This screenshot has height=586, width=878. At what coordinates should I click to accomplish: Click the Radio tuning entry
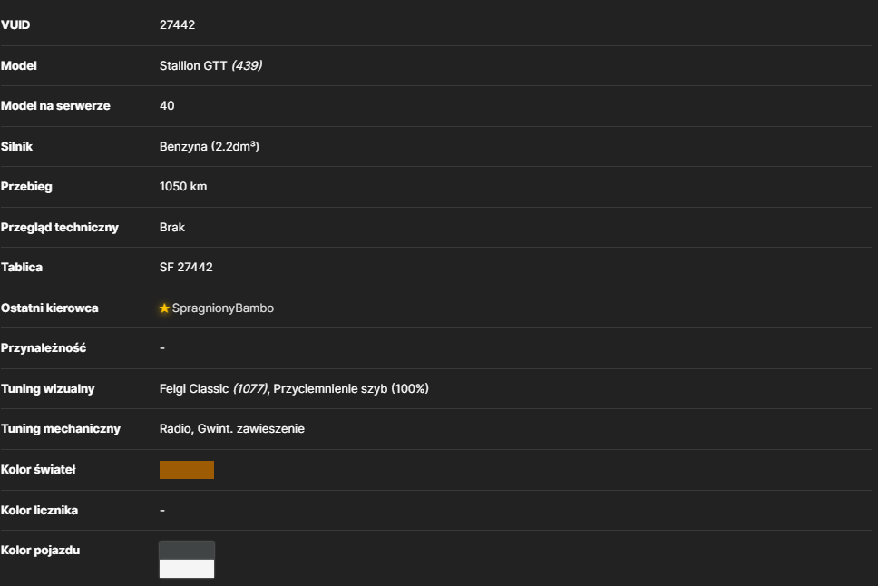click(175, 428)
